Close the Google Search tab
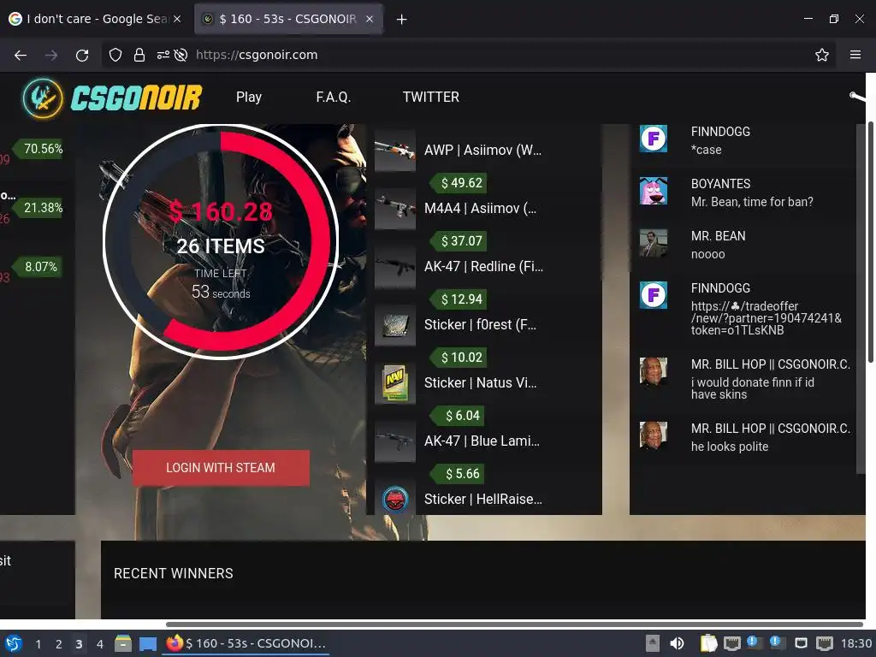Viewport: 876px width, 657px height. pyautogui.click(x=177, y=19)
